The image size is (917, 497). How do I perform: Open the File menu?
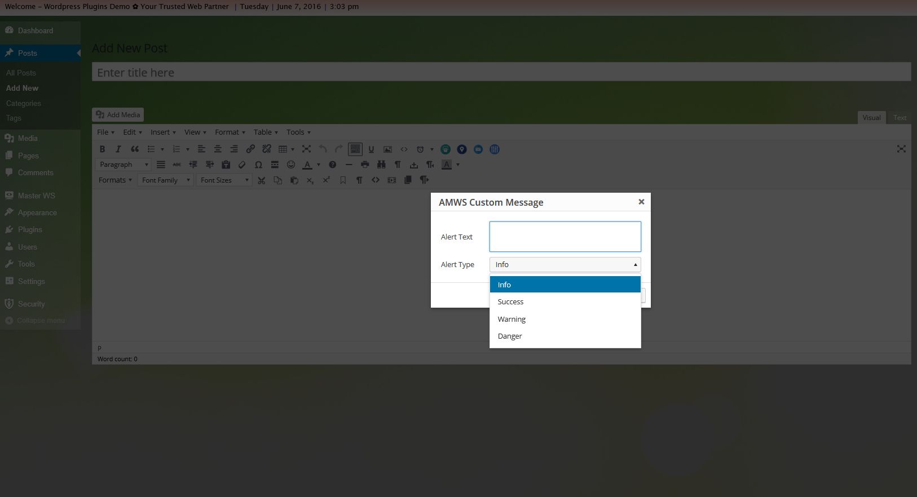(105, 132)
